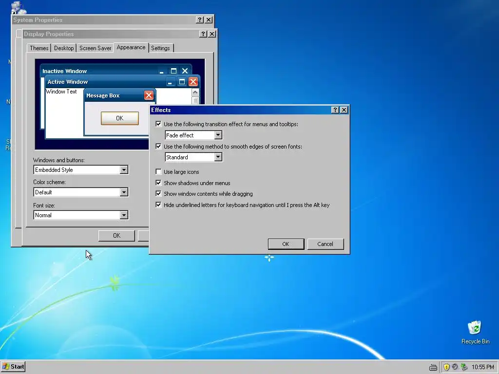Click OK in Display Properties window
Screen dimensions: 499x374
point(116,236)
